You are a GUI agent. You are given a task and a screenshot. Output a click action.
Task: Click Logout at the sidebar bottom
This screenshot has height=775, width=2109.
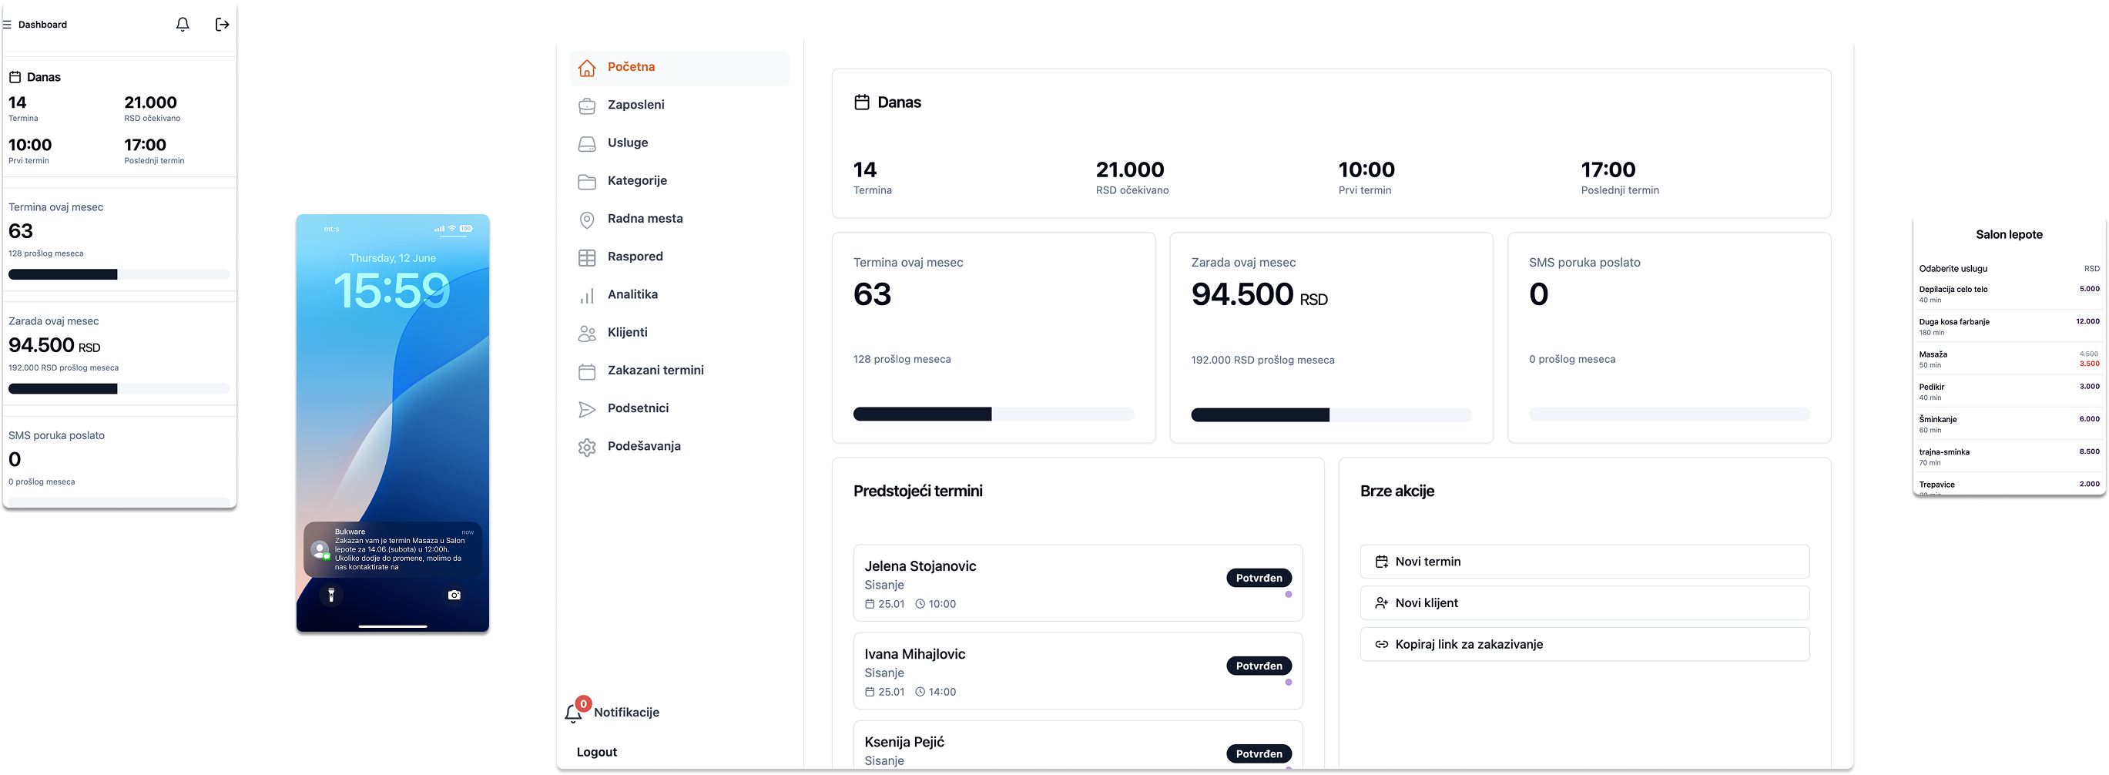click(597, 752)
